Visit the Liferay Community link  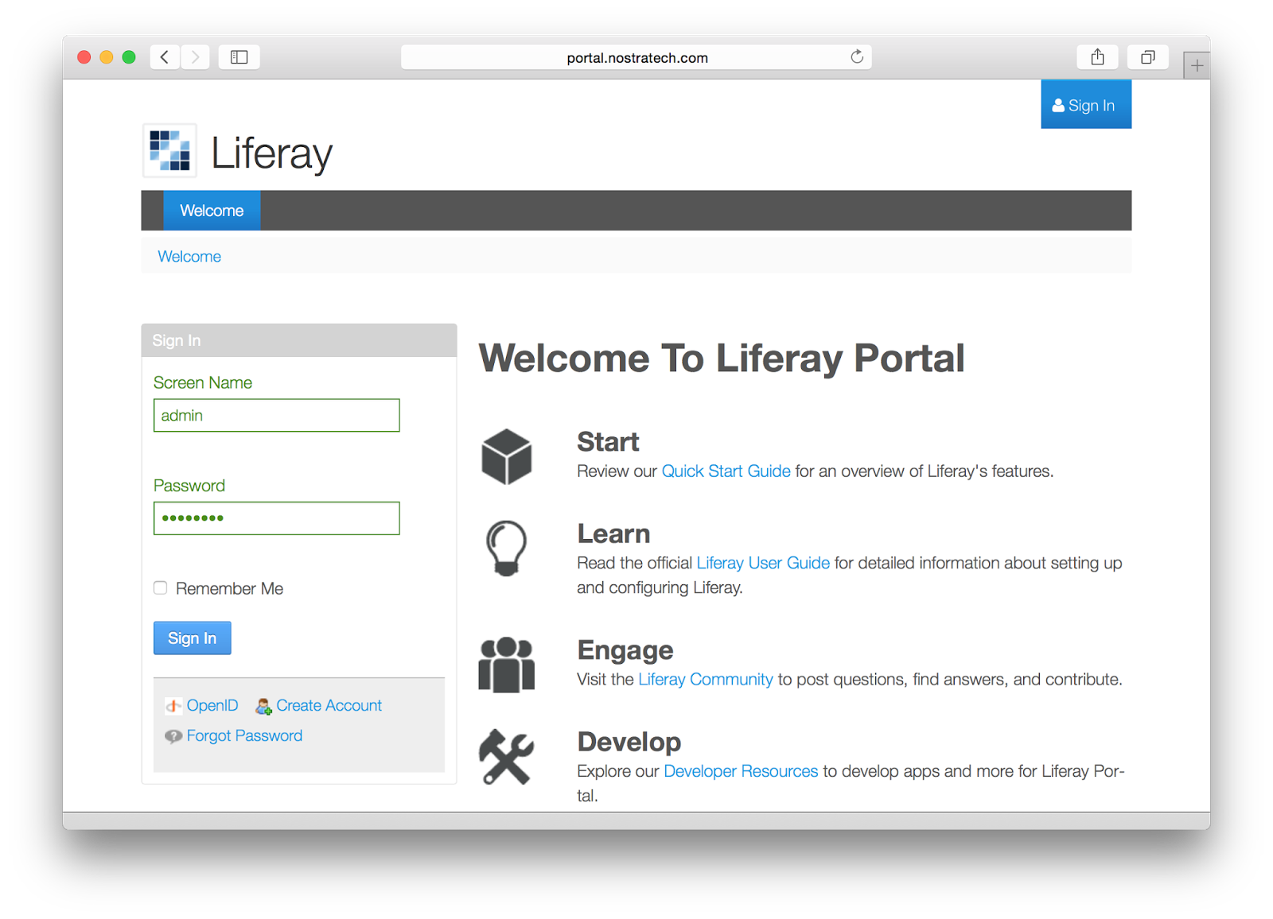pyautogui.click(x=705, y=679)
